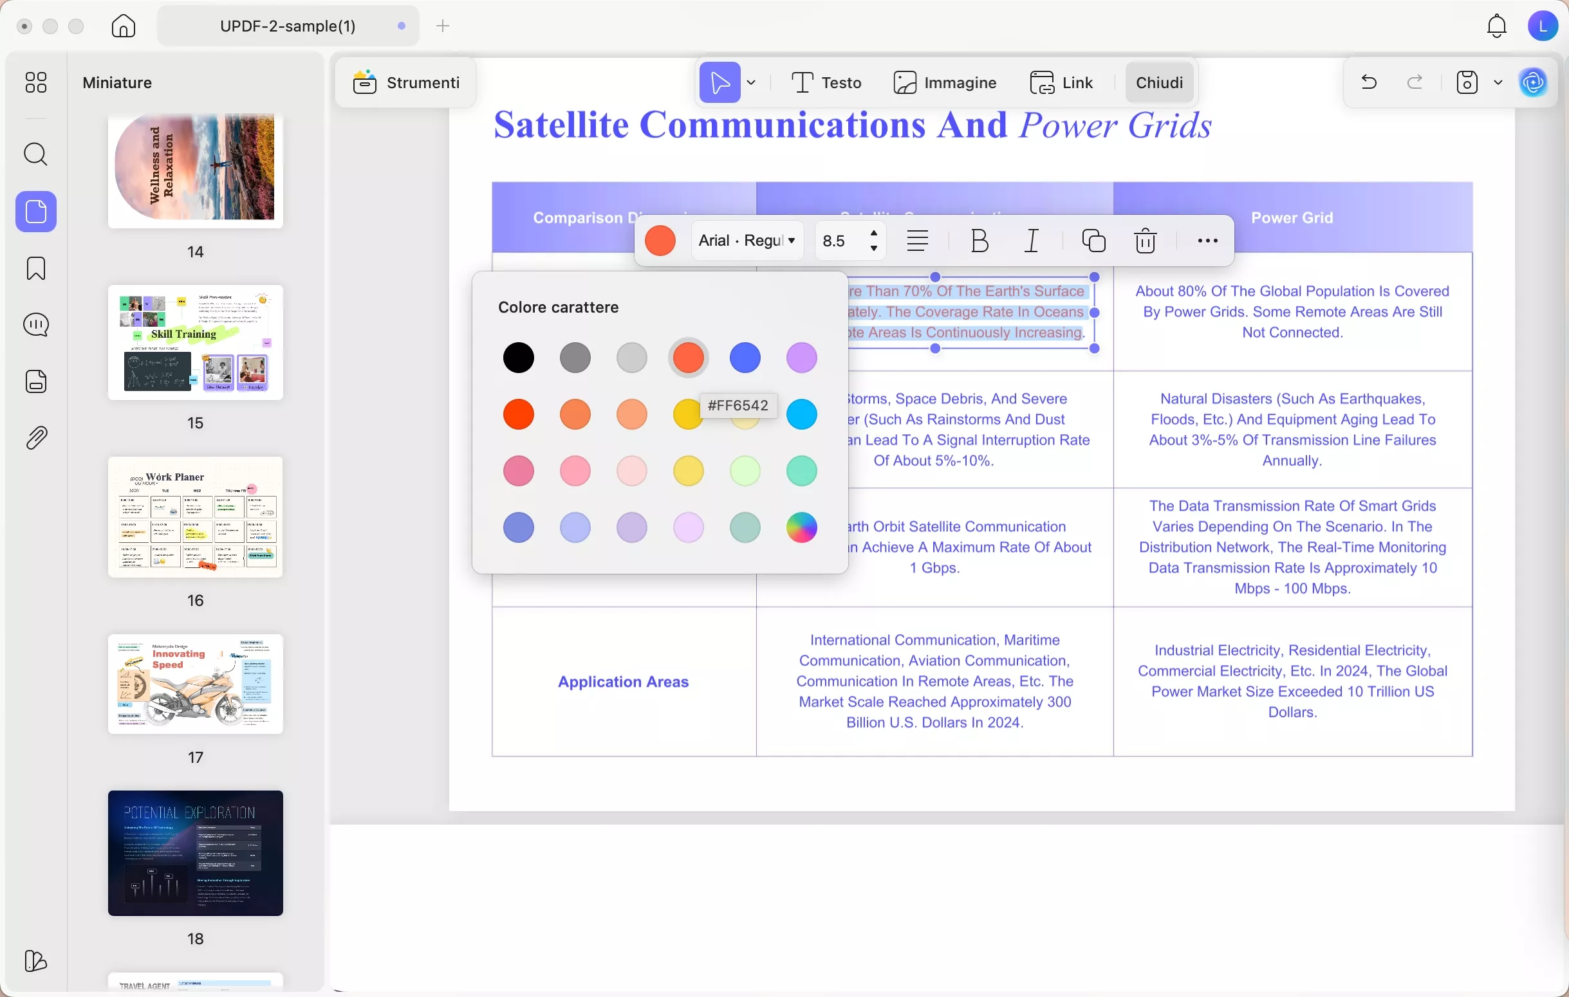Image resolution: width=1569 pixels, height=997 pixels.
Task: Open the selection tool dropdown arrow
Action: coord(752,83)
